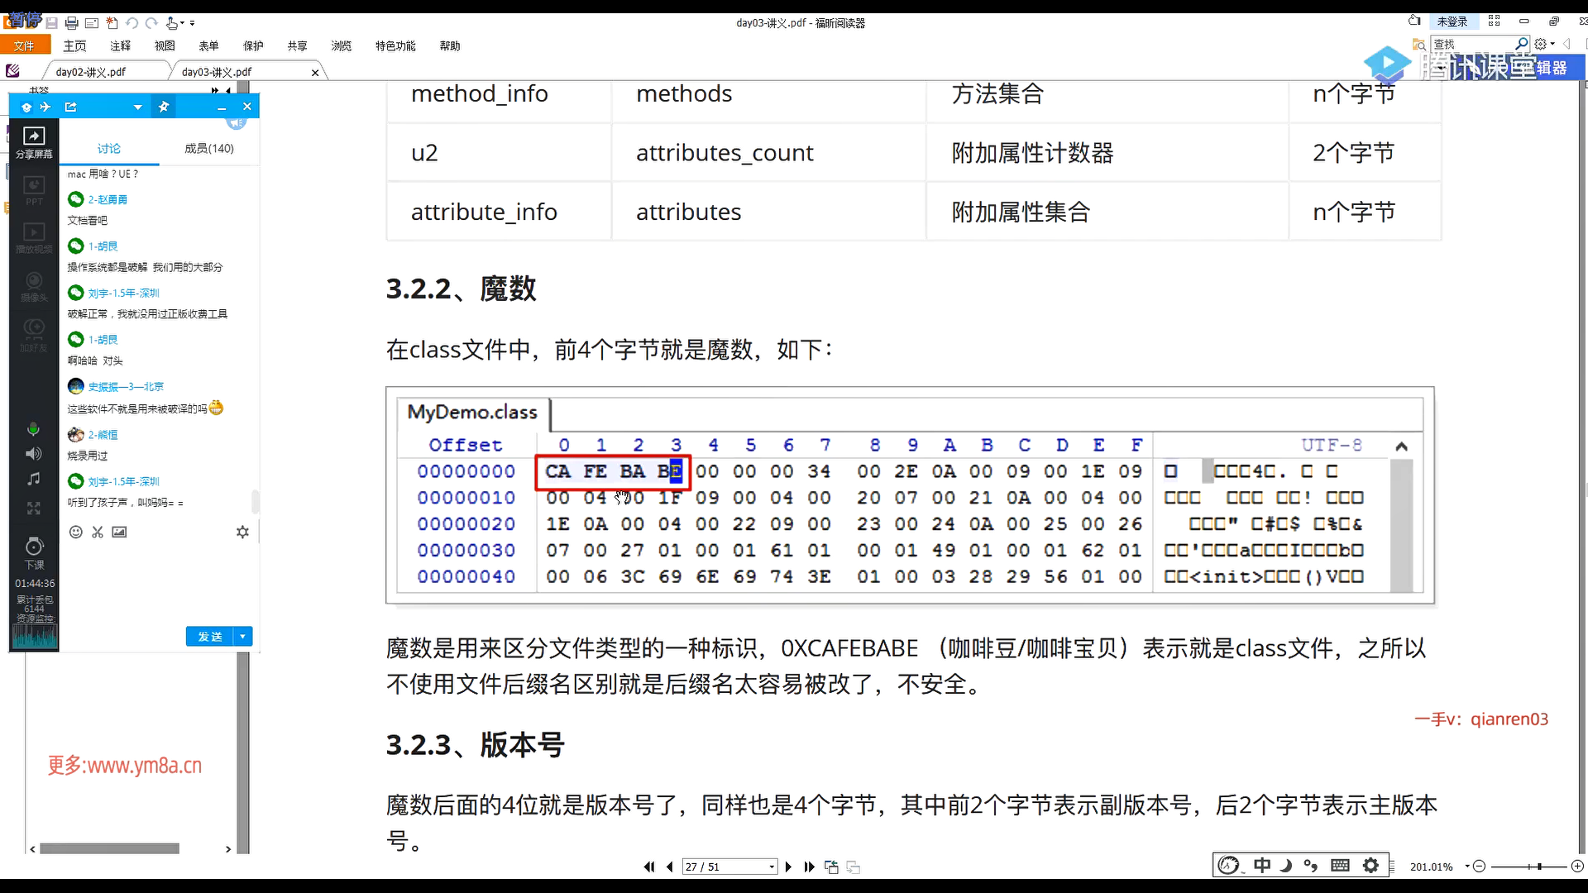This screenshot has width=1588, height=893.
Task: Open chat settings gear icon
Action: click(x=242, y=532)
